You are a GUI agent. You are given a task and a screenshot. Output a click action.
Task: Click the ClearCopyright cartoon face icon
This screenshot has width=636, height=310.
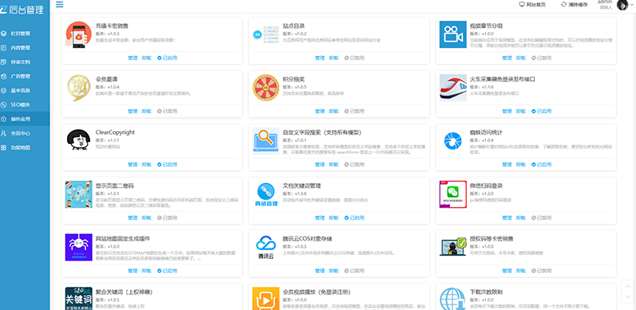78,141
